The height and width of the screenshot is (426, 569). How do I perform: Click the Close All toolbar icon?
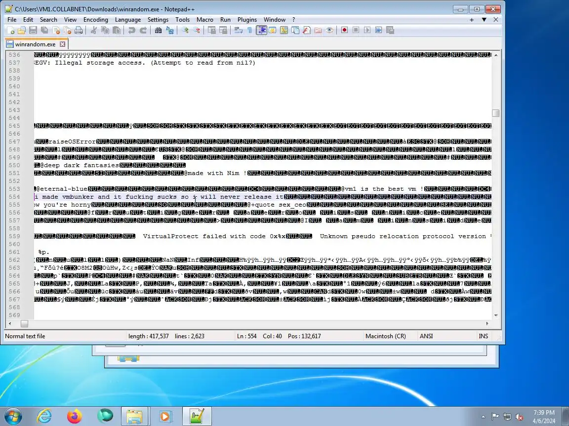67,31
